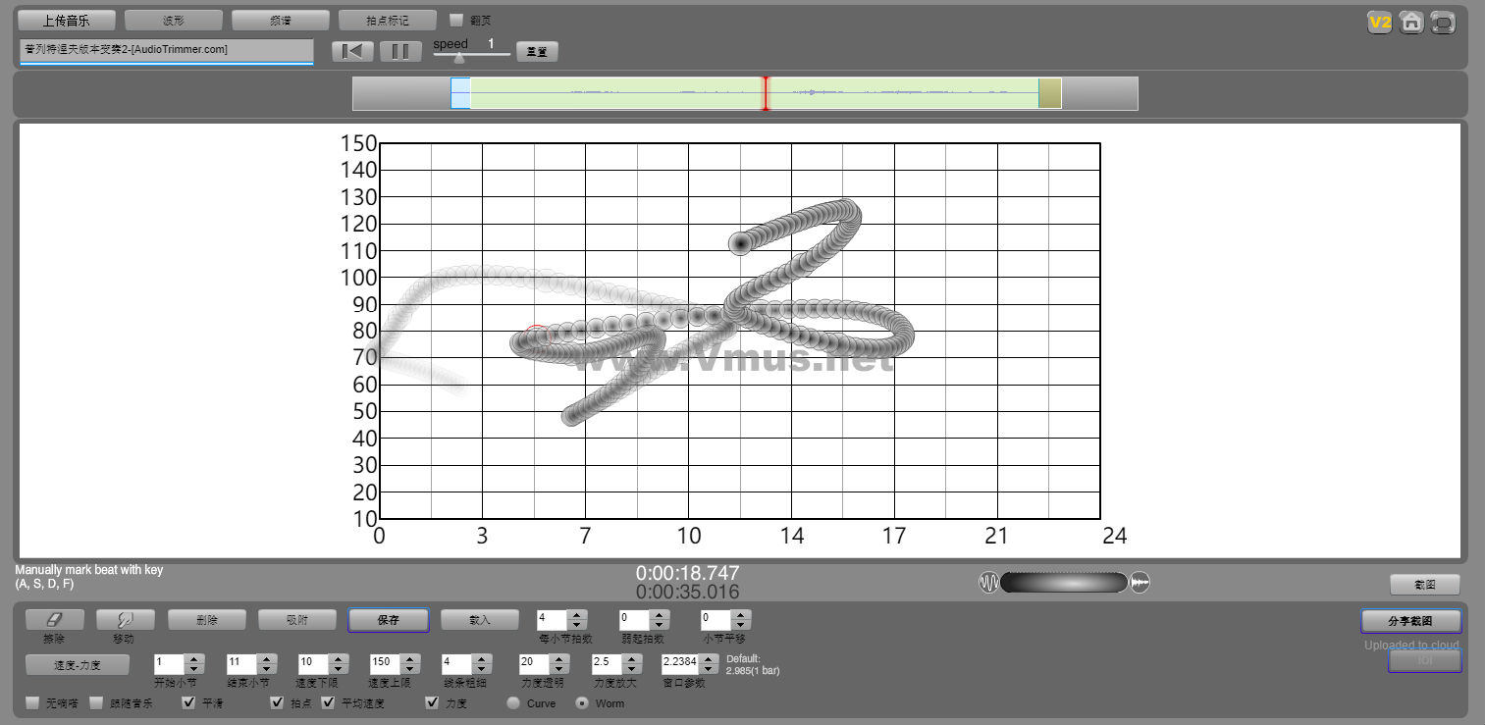Image resolution: width=1485 pixels, height=725 pixels.
Task: Rewind playback to the start
Action: 352,51
